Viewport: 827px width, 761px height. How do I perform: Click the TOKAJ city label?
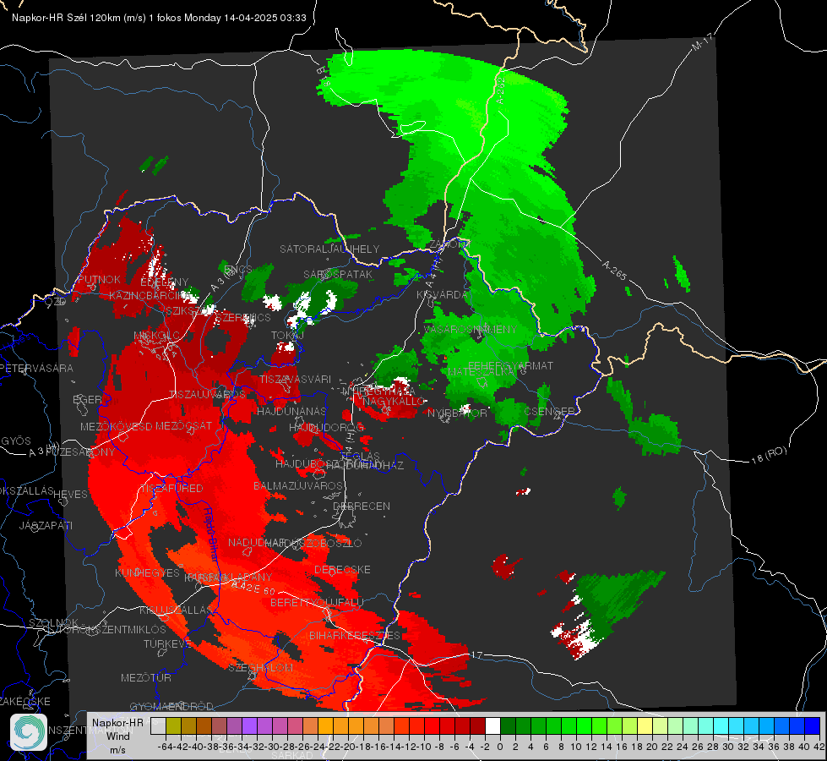click(287, 336)
